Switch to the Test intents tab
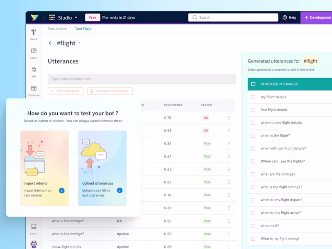This screenshot has width=332, height=249. click(57, 29)
